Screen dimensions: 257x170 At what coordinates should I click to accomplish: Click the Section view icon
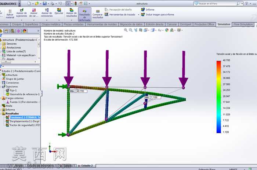point(141,30)
